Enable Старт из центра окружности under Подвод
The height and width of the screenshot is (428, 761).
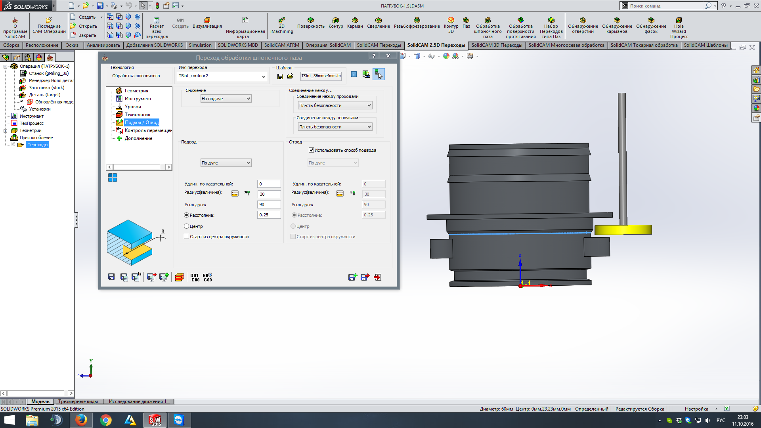point(187,237)
